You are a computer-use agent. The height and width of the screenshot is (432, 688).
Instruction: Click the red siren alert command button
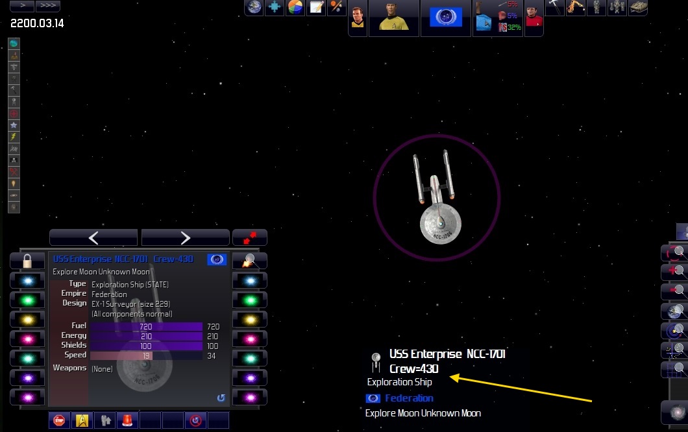(x=127, y=420)
